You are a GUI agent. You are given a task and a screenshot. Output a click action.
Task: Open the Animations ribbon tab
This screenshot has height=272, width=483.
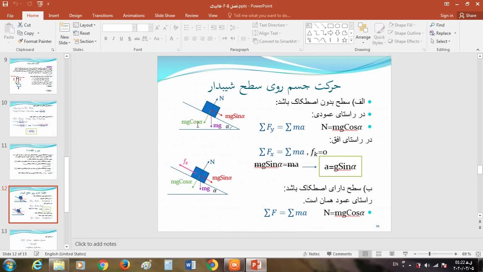[133, 16]
